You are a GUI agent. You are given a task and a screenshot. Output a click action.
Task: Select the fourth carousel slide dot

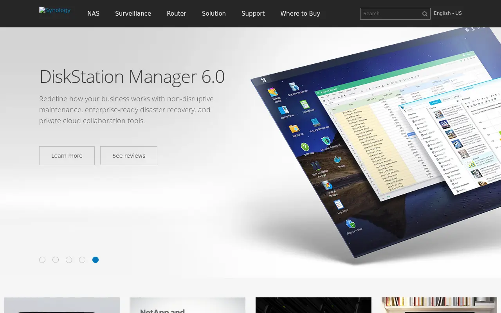tap(82, 260)
